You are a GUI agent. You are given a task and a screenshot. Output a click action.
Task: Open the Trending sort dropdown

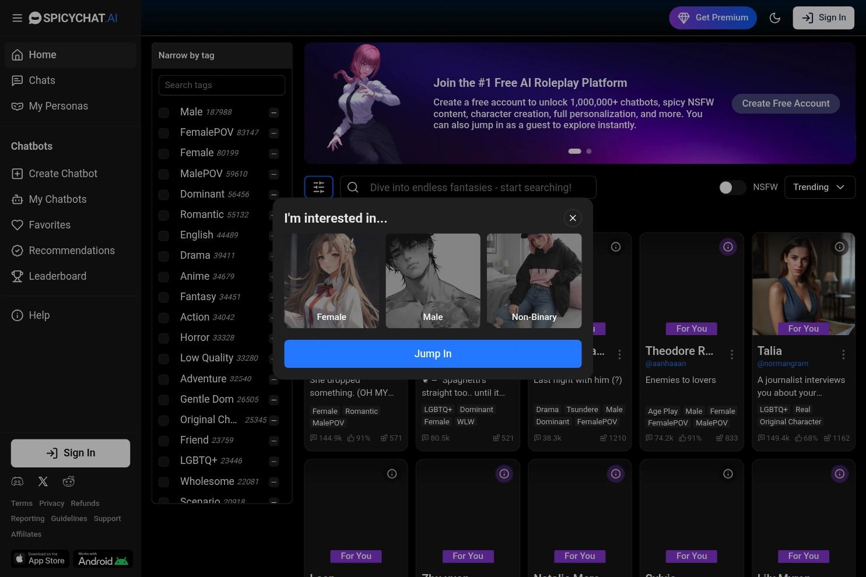(x=820, y=187)
